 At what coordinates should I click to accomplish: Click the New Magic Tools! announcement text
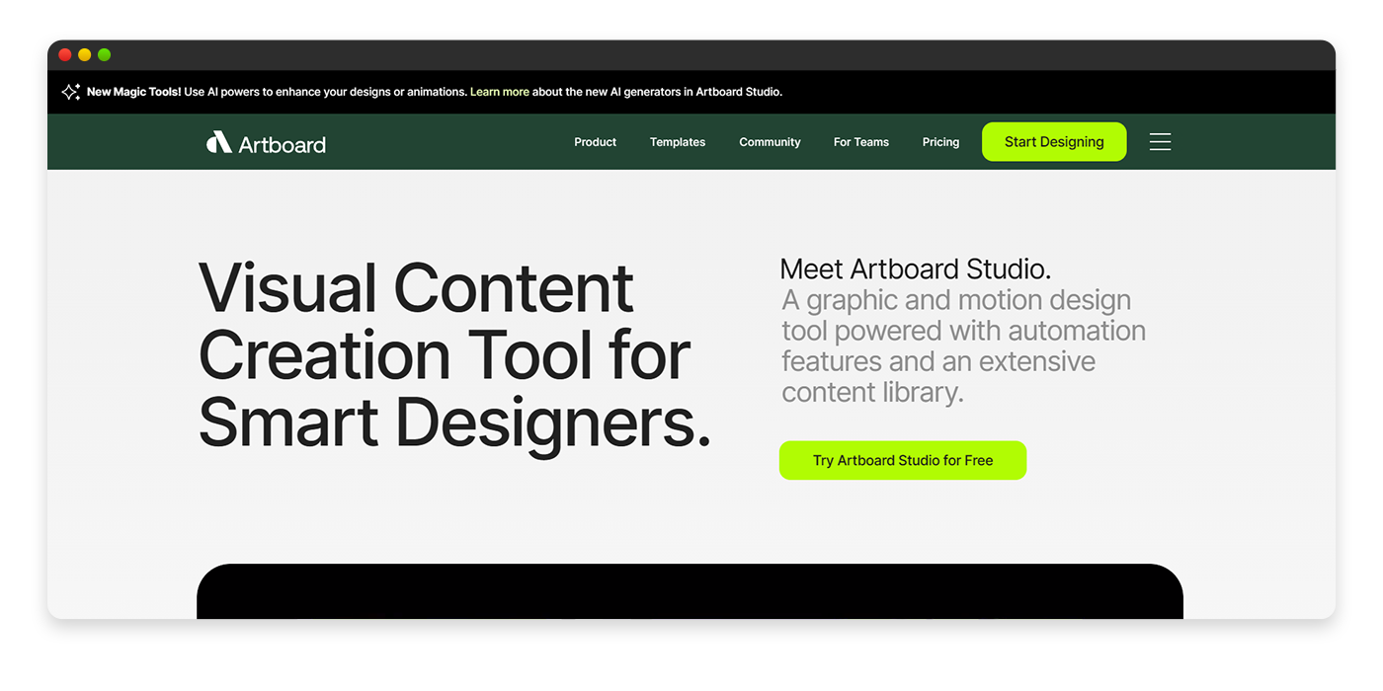133,92
